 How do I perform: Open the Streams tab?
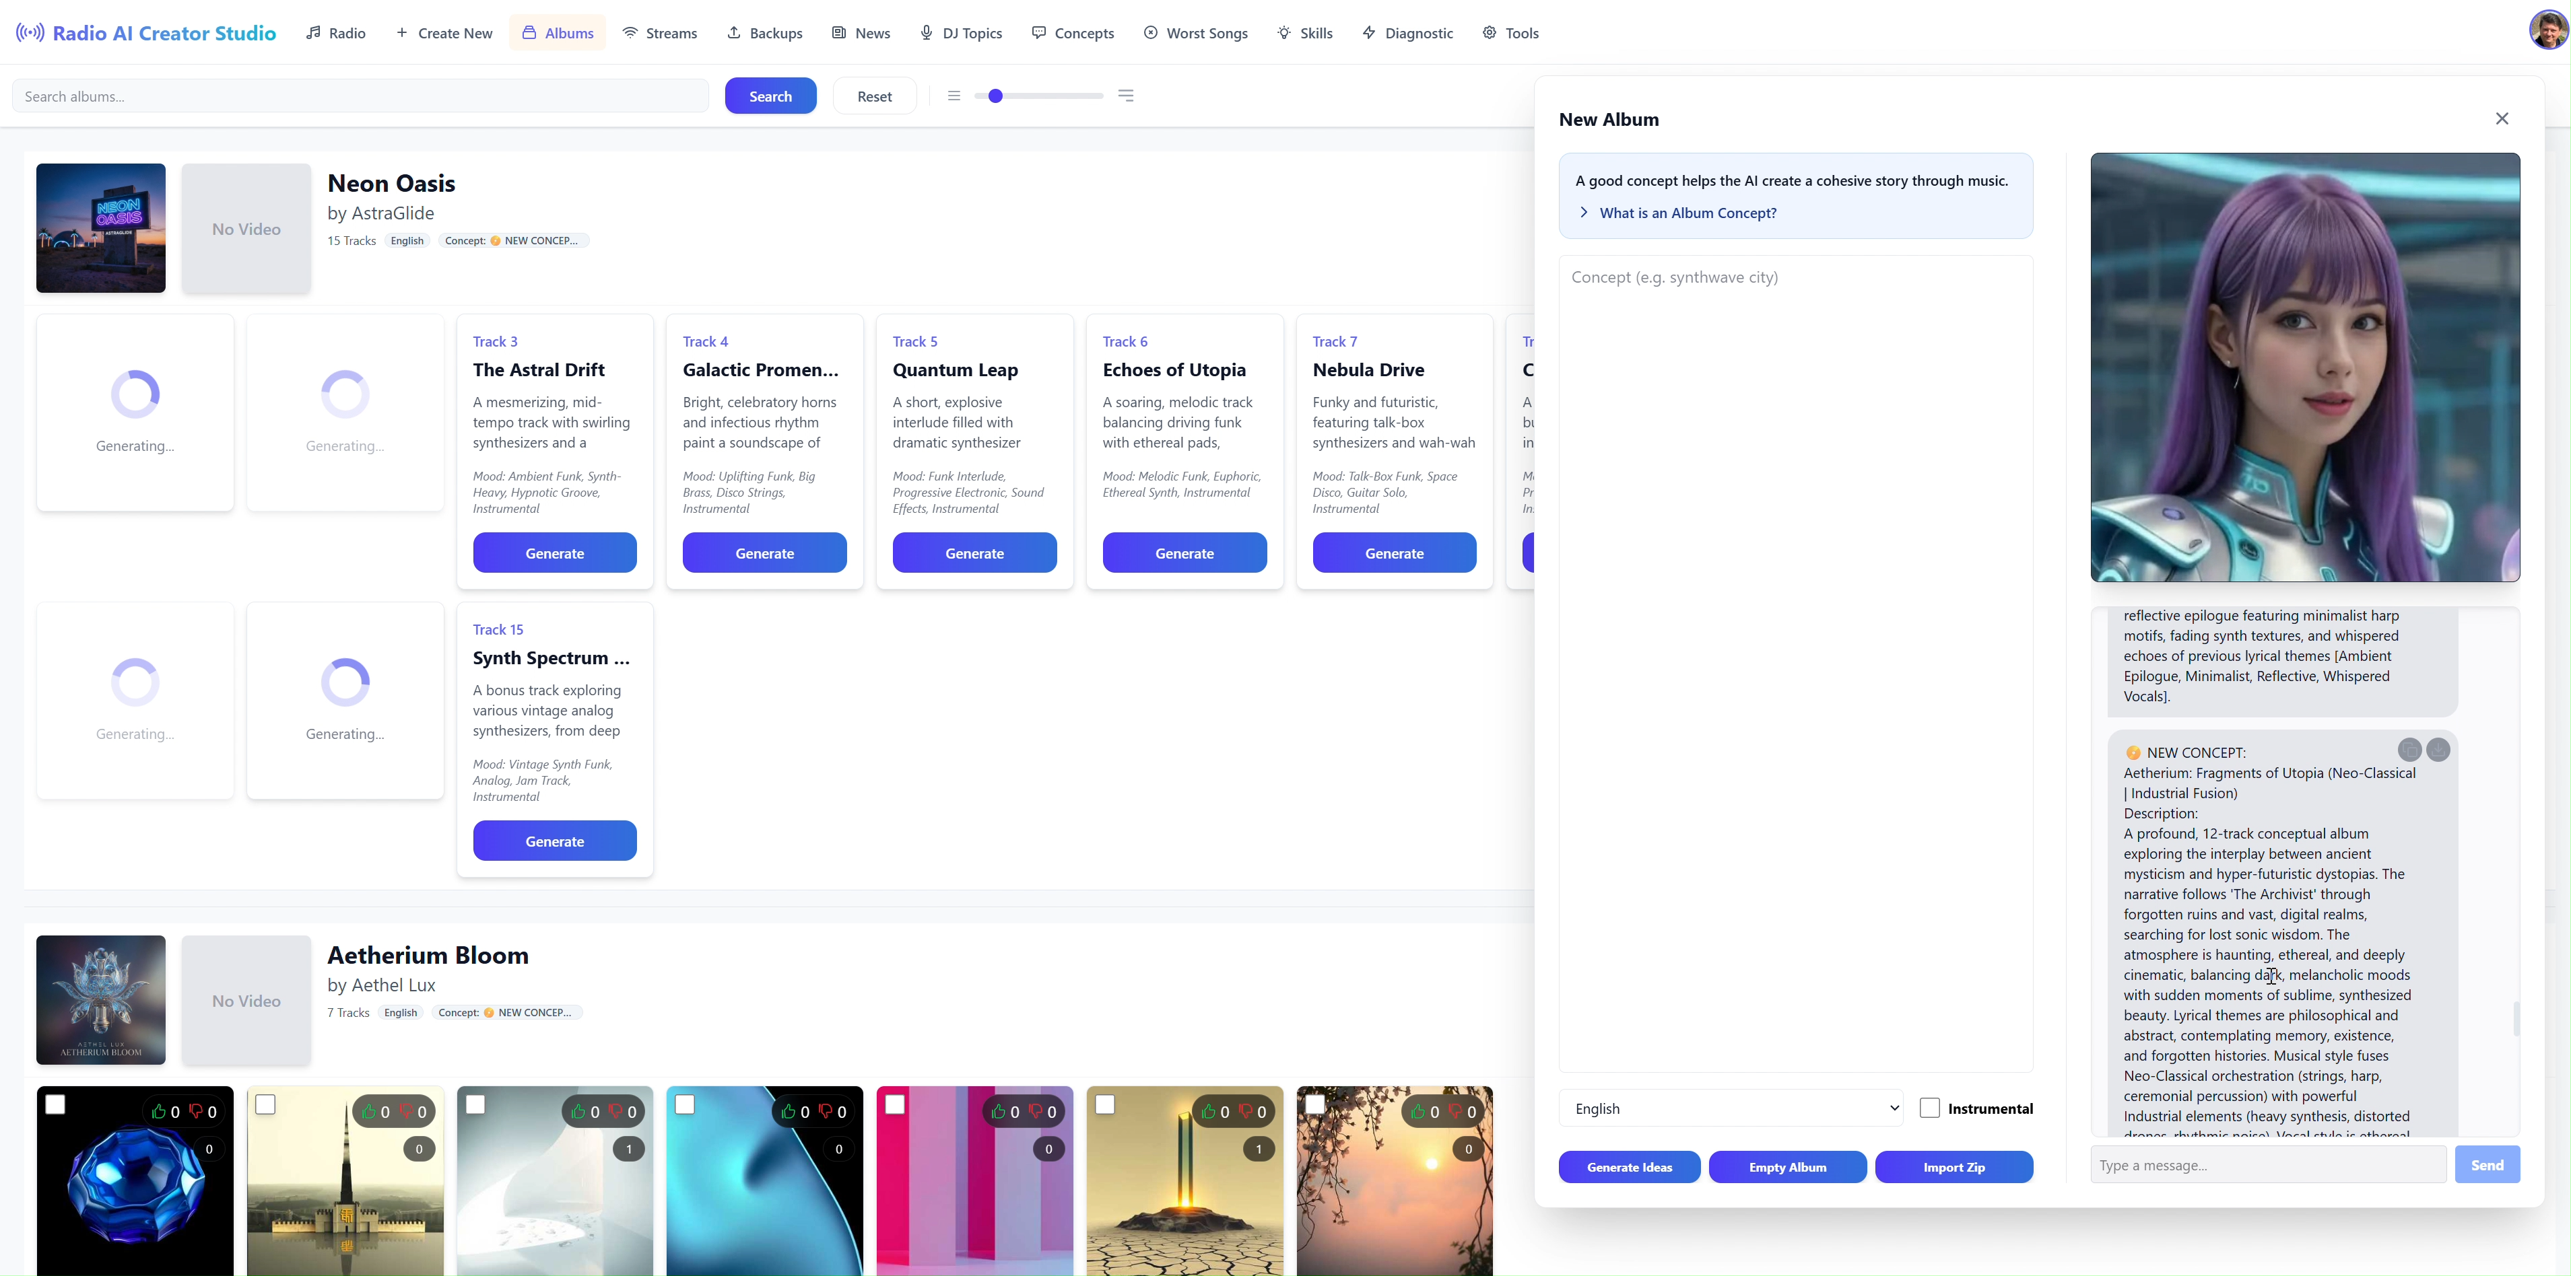pos(660,33)
